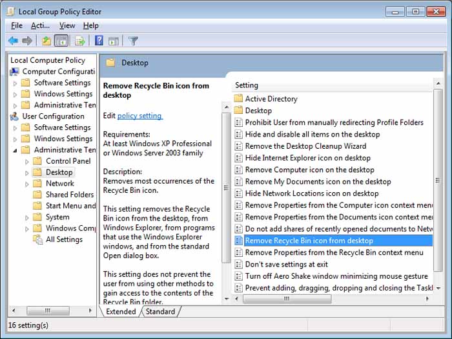Click the Network folder icon in tree
Screen dimensions: 452x339
[37, 183]
